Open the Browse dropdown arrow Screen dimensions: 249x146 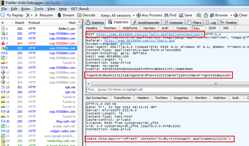tap(231, 15)
